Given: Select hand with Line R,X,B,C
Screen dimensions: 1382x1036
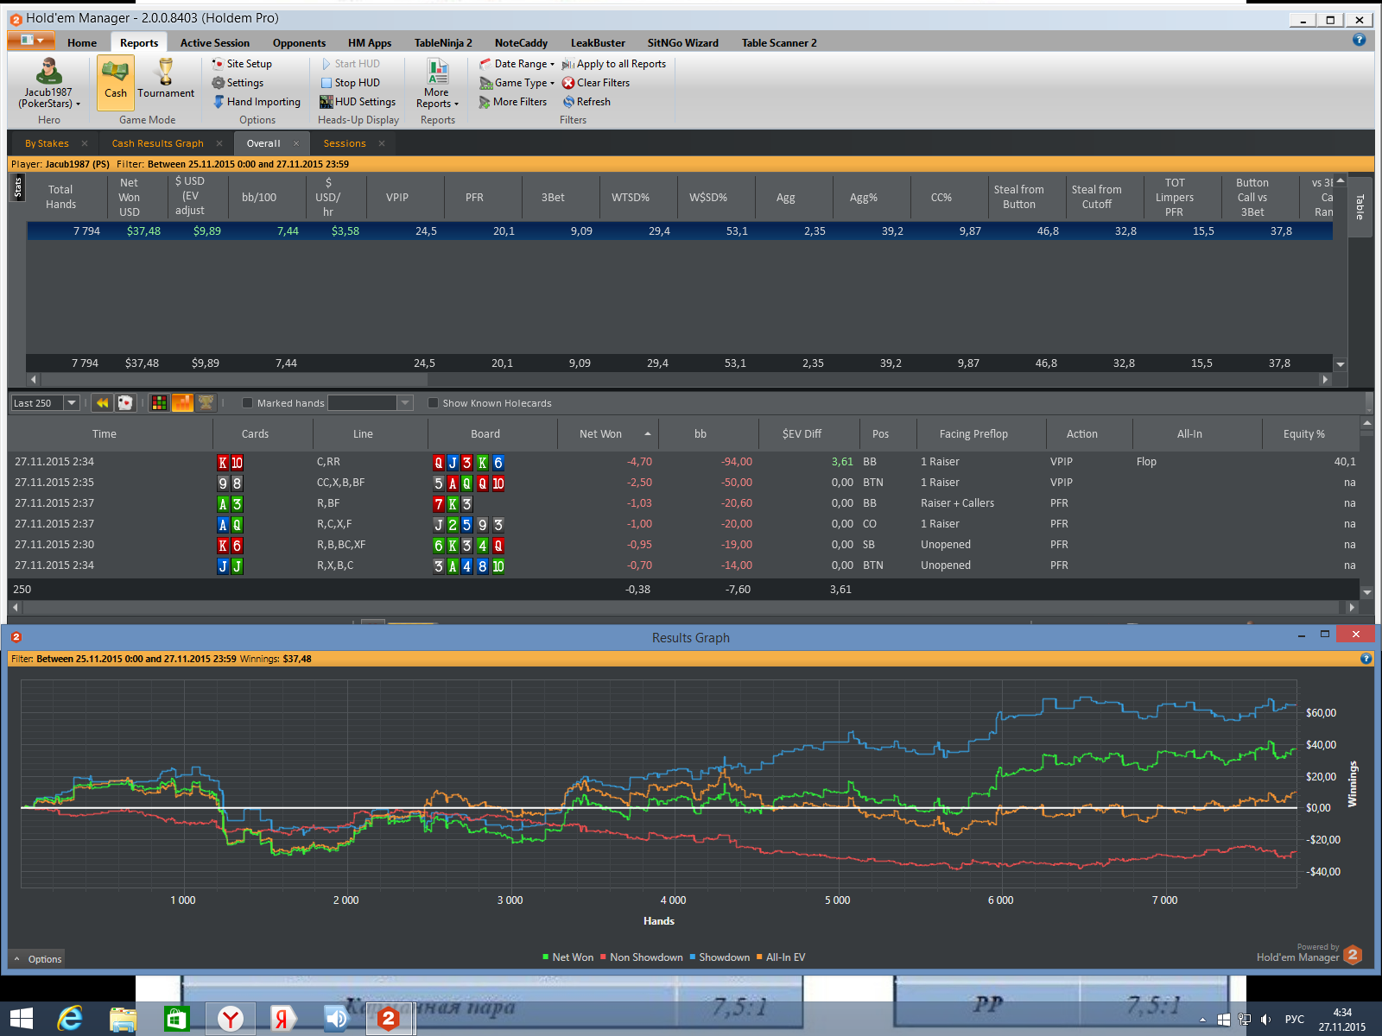Looking at the screenshot, I should pyautogui.click(x=683, y=565).
